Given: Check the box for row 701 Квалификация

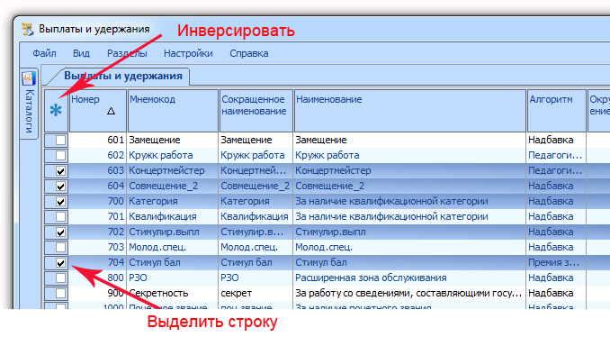Looking at the screenshot, I should pos(60,216).
